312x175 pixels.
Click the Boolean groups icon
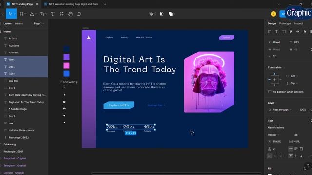pyautogui.click(x=171, y=14)
